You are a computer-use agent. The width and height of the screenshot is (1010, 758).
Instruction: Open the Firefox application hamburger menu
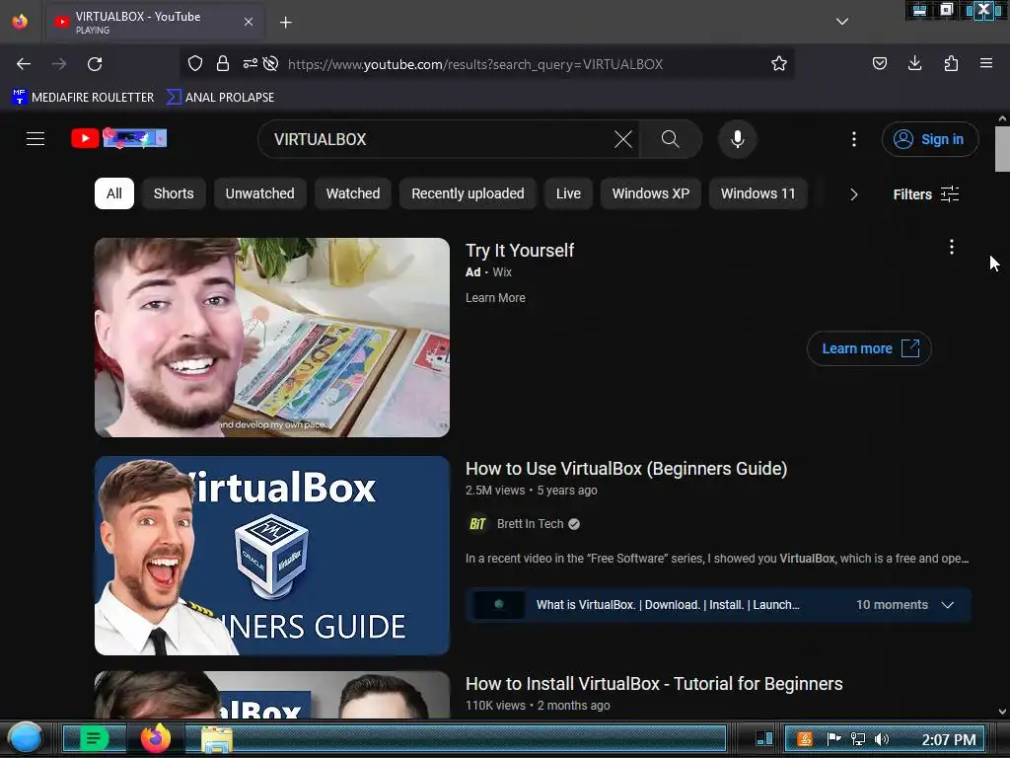point(986,63)
